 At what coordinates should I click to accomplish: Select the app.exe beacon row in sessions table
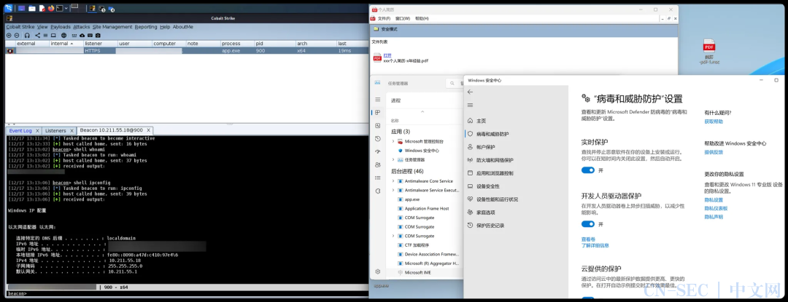tap(187, 51)
